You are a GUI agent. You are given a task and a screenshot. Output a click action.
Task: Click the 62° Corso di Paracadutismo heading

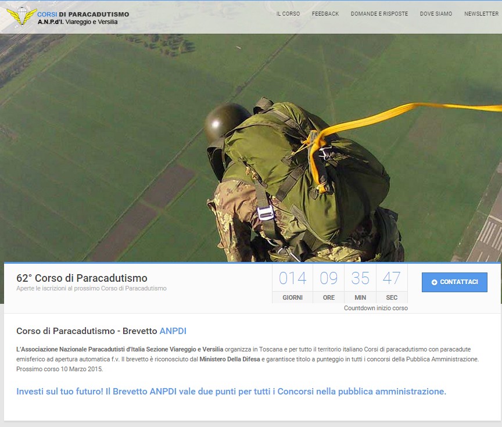pyautogui.click(x=82, y=278)
